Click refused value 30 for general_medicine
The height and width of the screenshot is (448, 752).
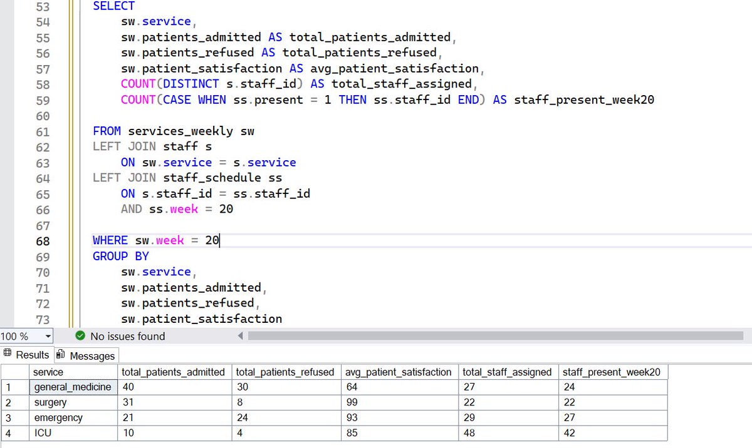(286, 387)
